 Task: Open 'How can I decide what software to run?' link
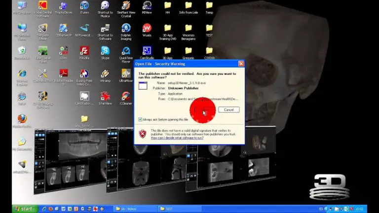[x=177, y=138]
